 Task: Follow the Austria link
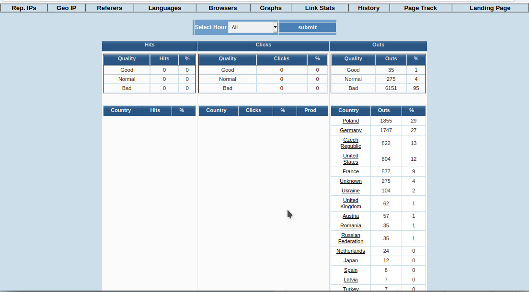coord(351,216)
